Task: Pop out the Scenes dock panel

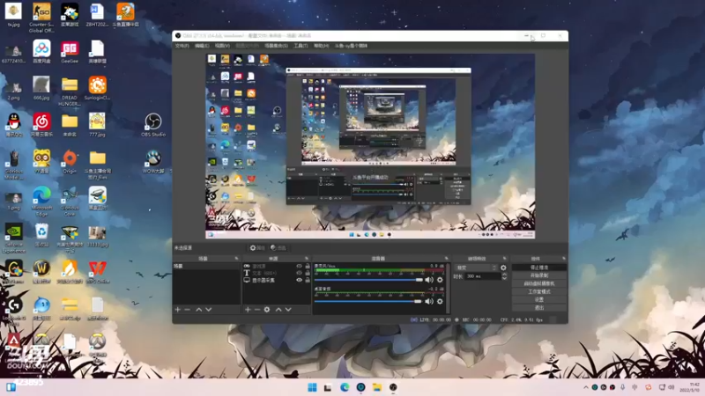Action: [x=236, y=259]
